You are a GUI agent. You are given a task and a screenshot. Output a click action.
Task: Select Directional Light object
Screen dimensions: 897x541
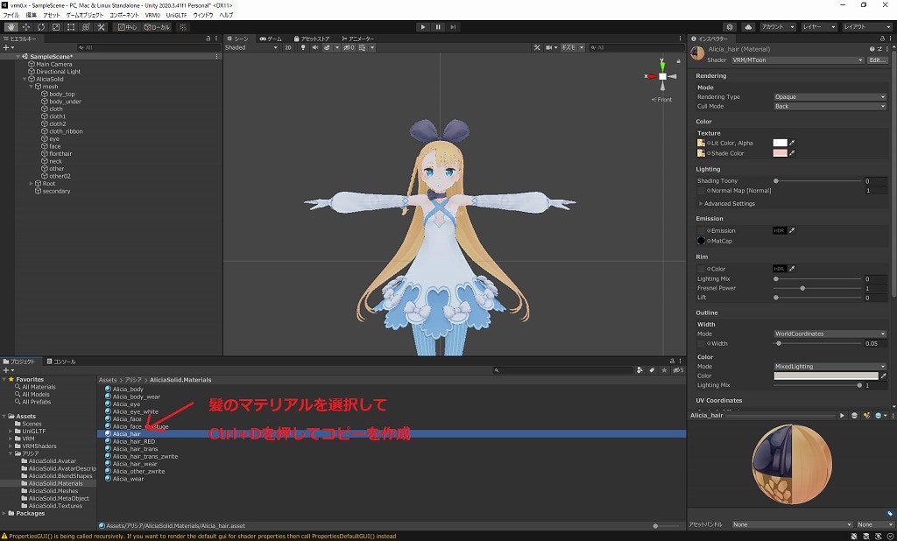pos(59,72)
